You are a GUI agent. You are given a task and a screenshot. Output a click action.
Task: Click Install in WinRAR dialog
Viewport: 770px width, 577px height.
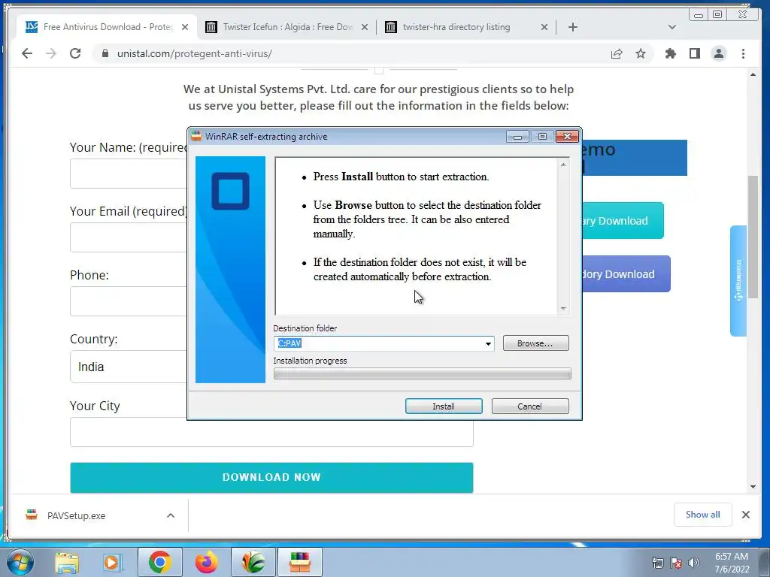pyautogui.click(x=444, y=406)
